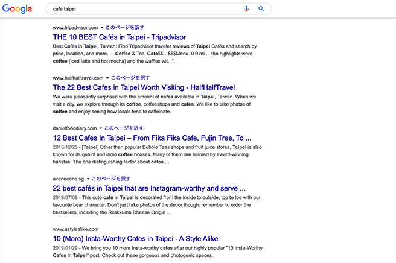Click the avenueone.sg URL text
Screen dimensions: 396x263
tap(68, 179)
